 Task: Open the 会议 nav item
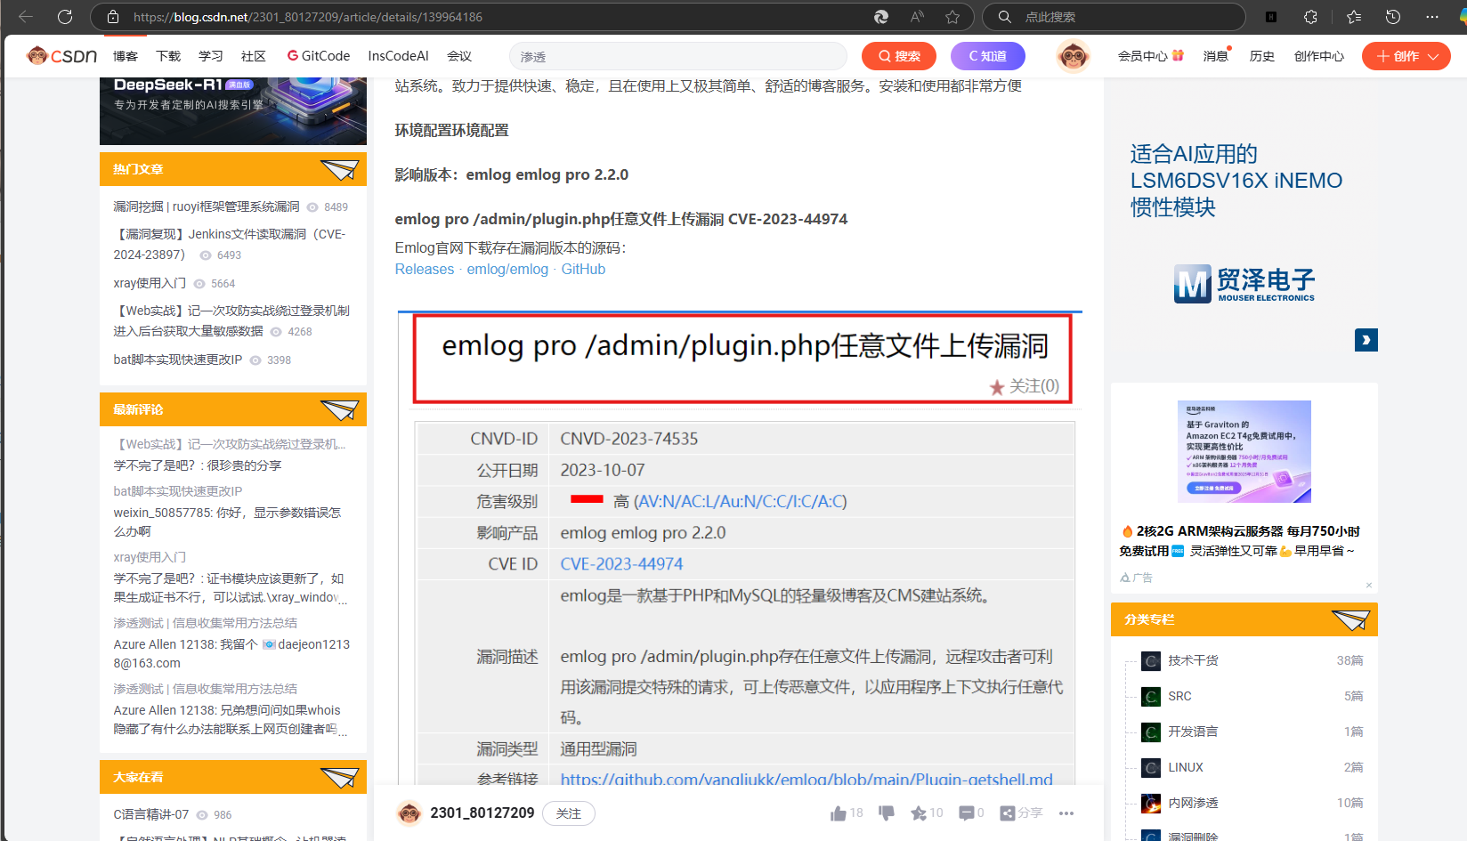[459, 56]
